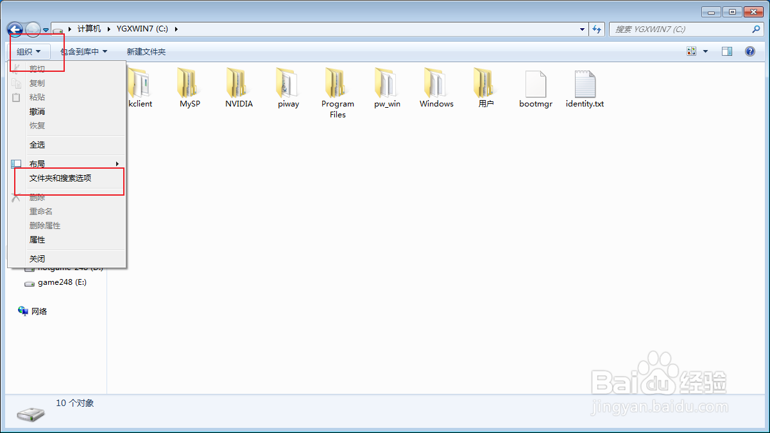The image size is (770, 433).
Task: Open the 组织 dropdown menu
Action: tap(28, 51)
